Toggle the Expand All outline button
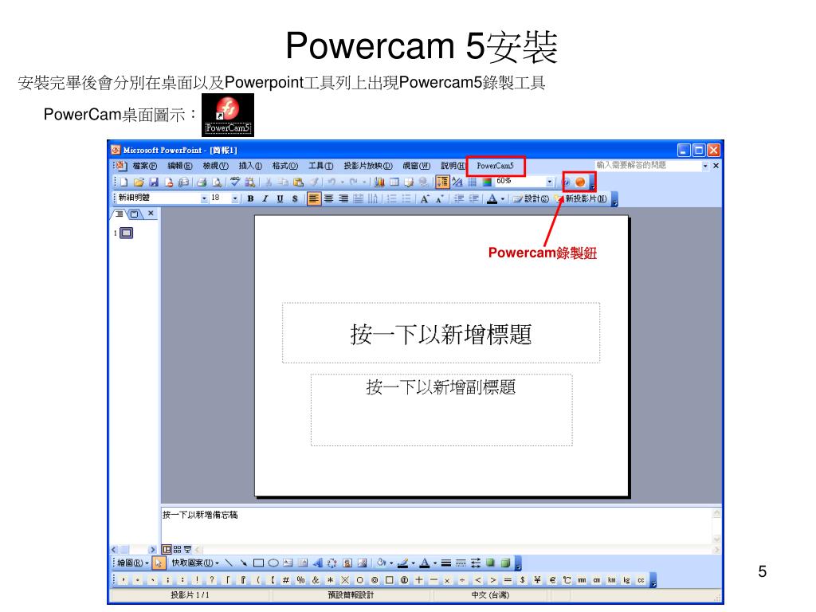 tap(442, 182)
